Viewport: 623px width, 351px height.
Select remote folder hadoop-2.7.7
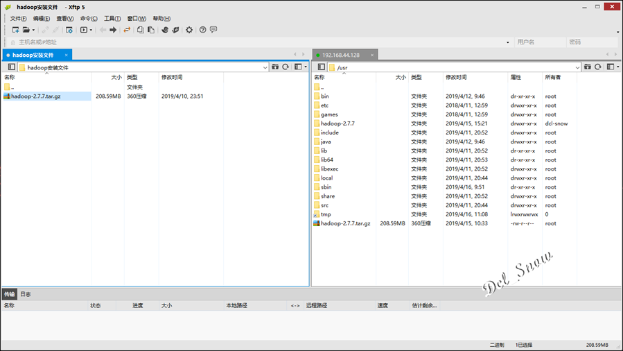click(x=337, y=123)
